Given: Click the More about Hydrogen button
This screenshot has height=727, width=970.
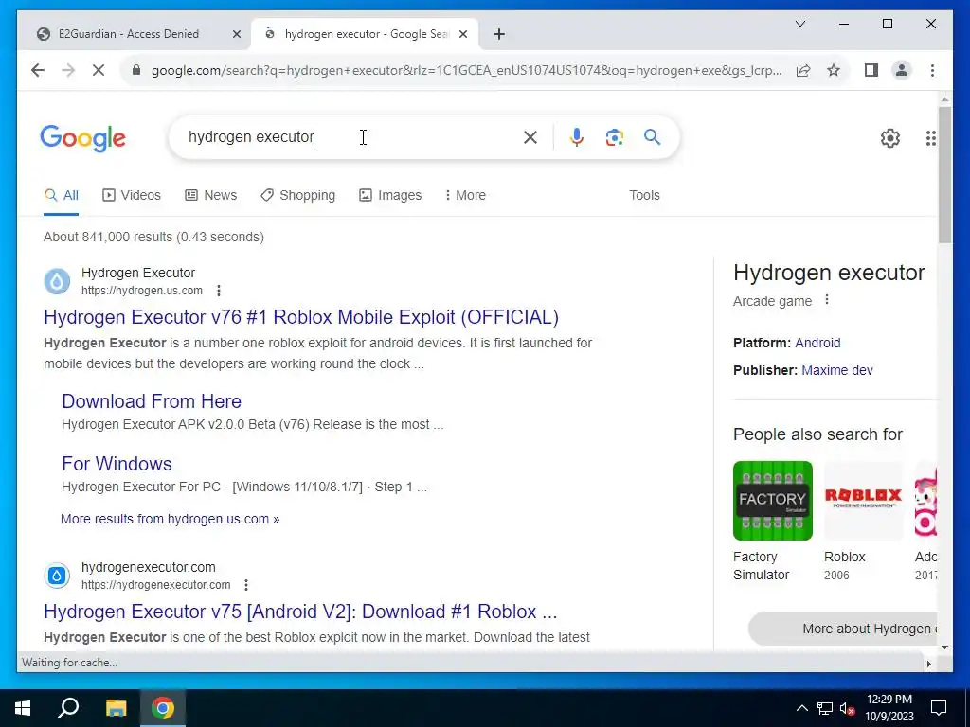Looking at the screenshot, I should [x=843, y=629].
